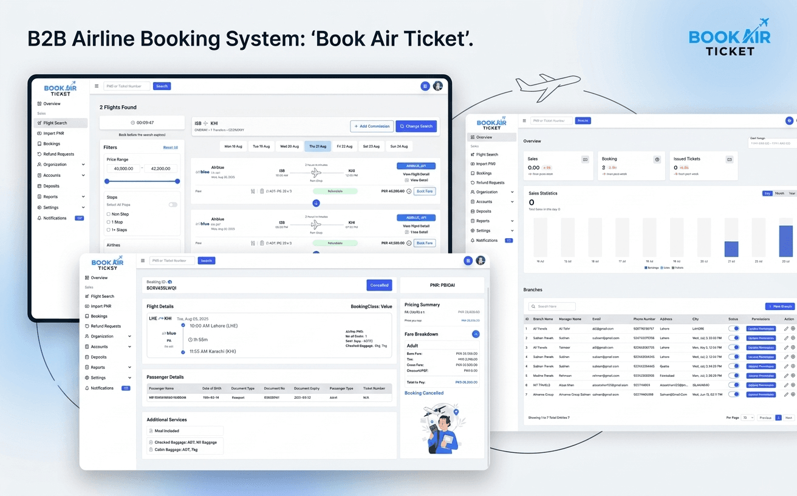Select Thu 21 Aug date tab
The width and height of the screenshot is (797, 496).
click(x=318, y=146)
